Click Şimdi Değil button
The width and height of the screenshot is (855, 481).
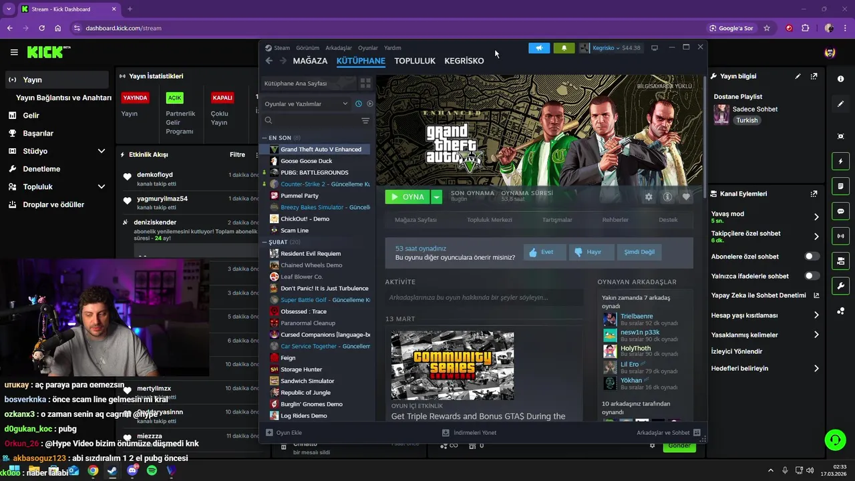639,252
